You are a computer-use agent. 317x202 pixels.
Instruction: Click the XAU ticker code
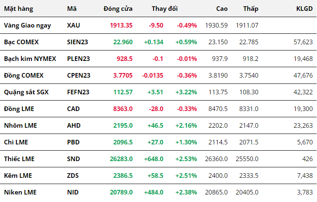[73, 25]
